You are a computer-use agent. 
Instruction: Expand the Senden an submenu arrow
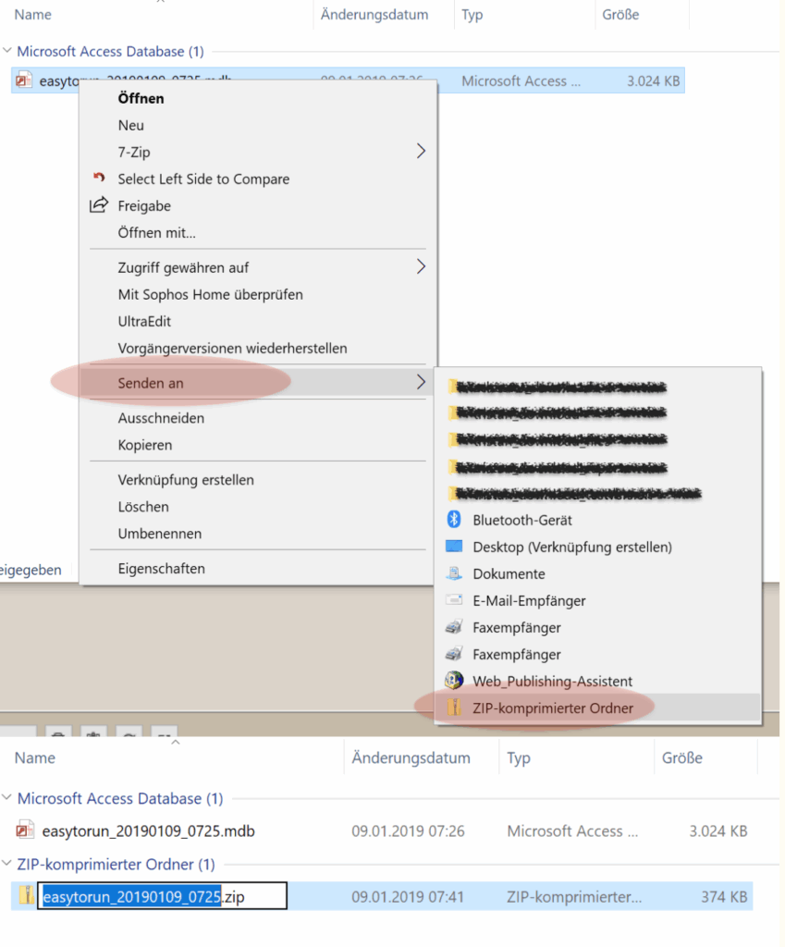421,382
